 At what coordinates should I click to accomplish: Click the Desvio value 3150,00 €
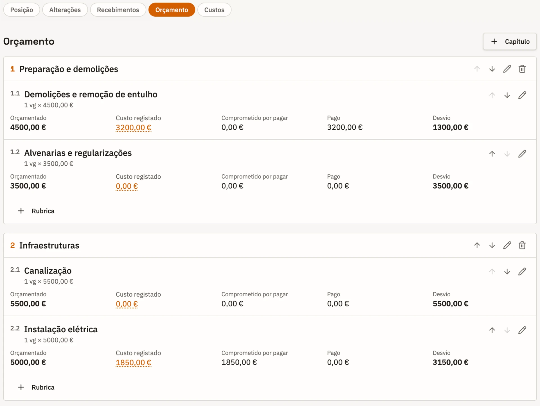[450, 362]
